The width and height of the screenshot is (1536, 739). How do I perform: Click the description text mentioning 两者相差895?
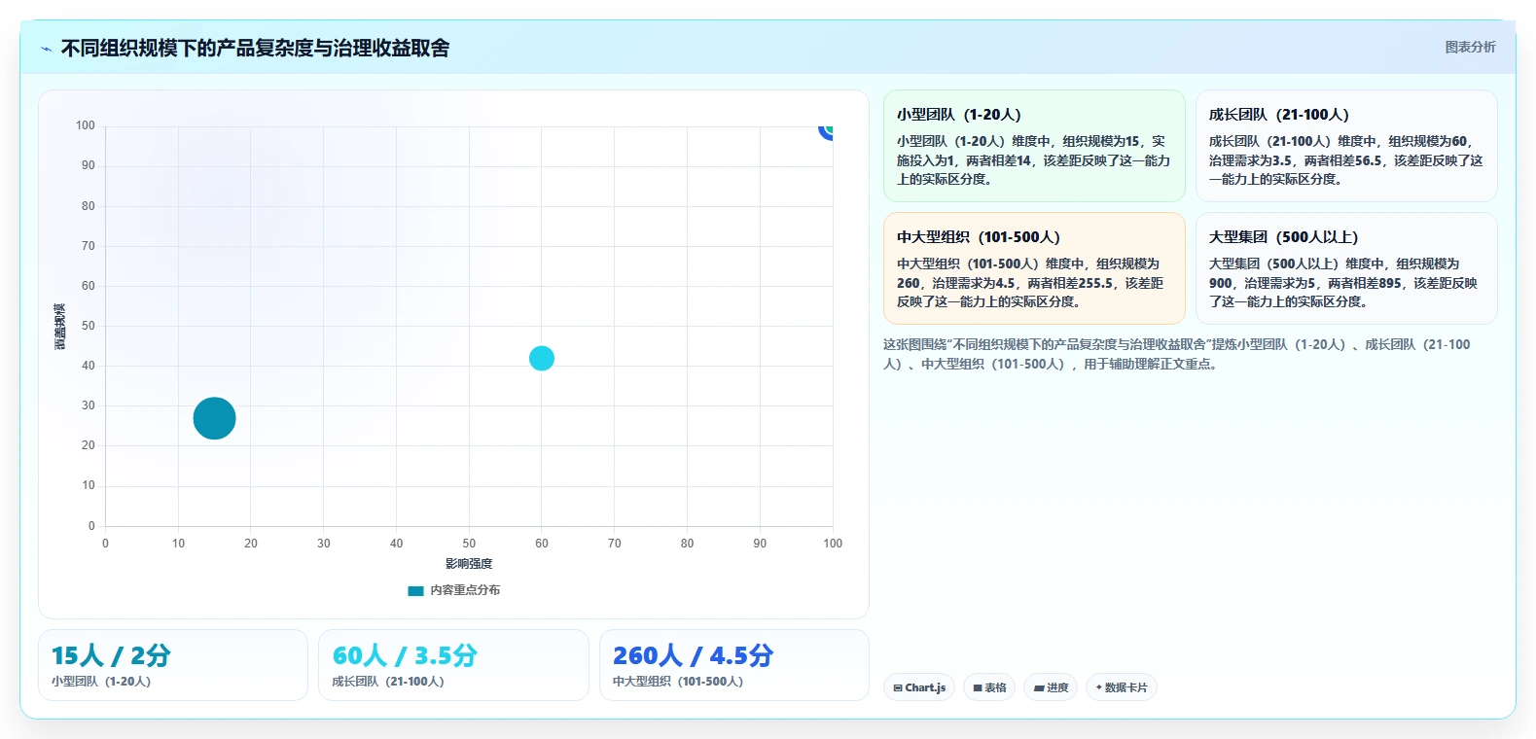coord(1343,283)
